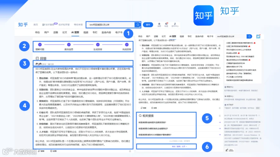Click the left search field with seo何亚涛团队怎么样
Screen dimensions: 280x157
tap(110, 25)
